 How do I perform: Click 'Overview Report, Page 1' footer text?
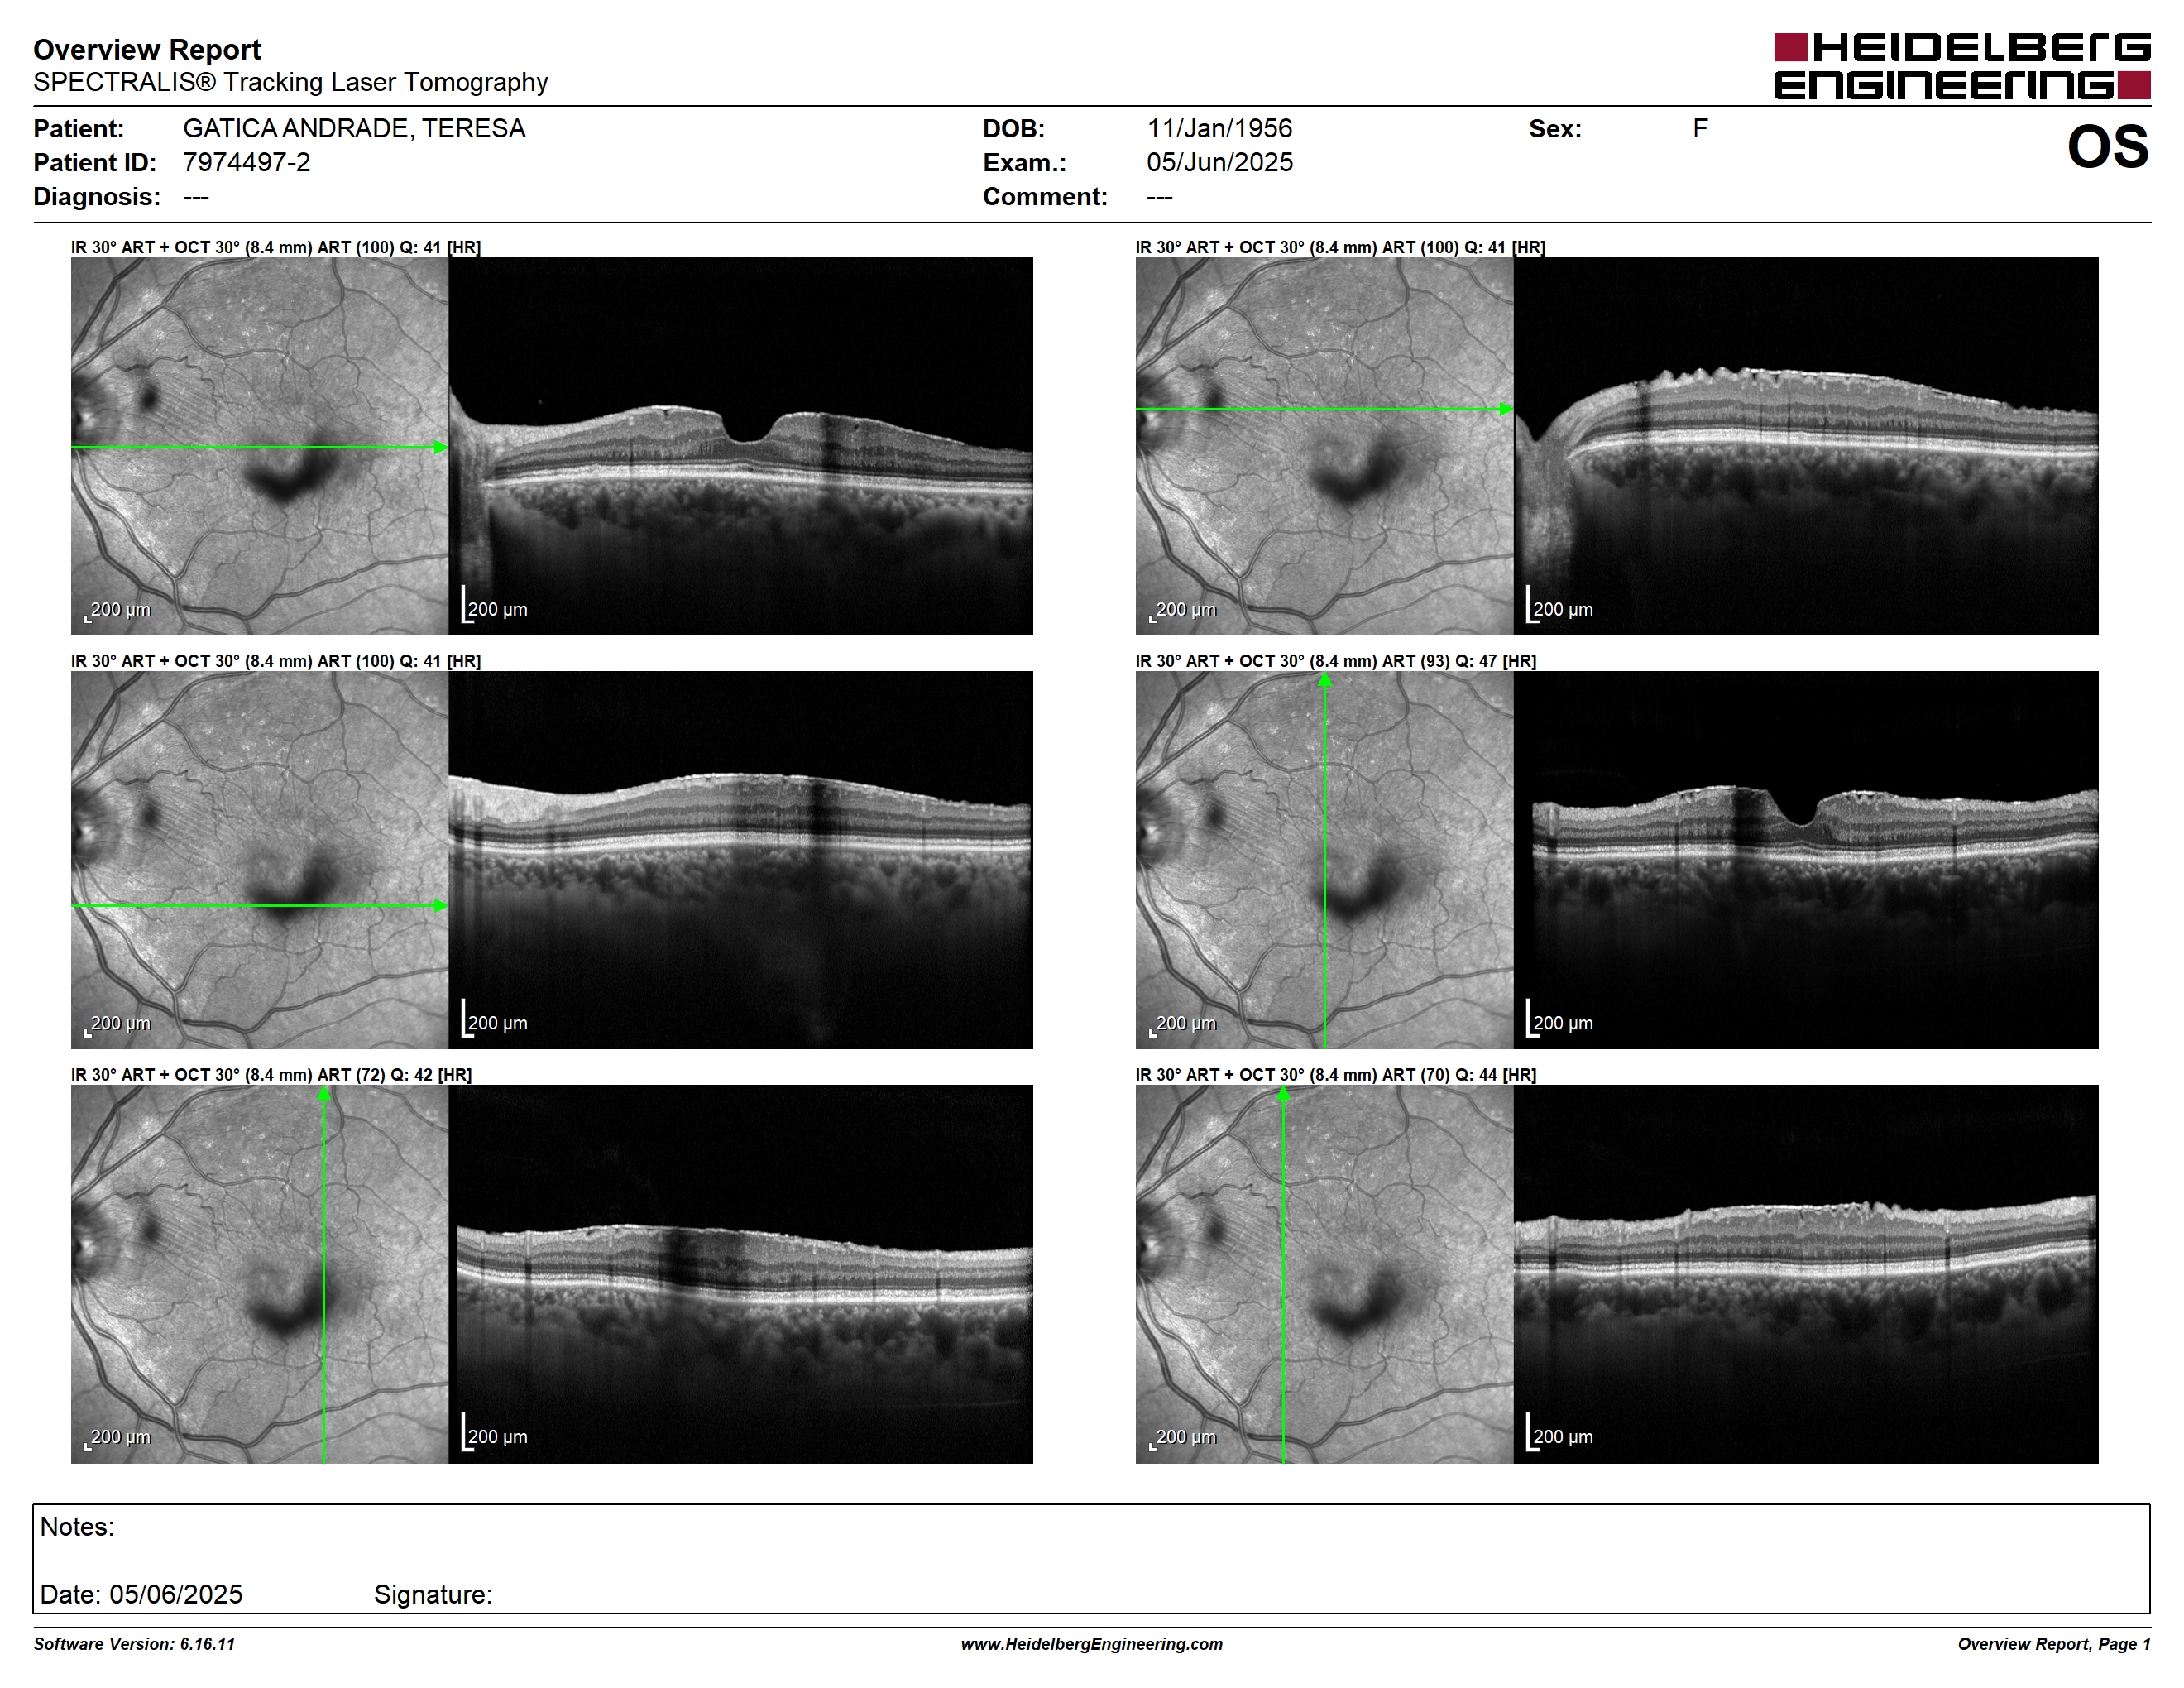pos(2054,1645)
